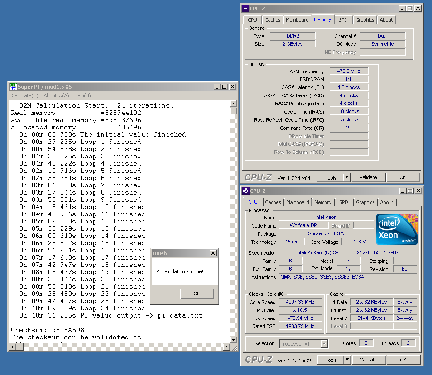Click right arrow of Super PI horizontal scrollbar
The height and width of the screenshot is (375, 432).
pos(226,347)
